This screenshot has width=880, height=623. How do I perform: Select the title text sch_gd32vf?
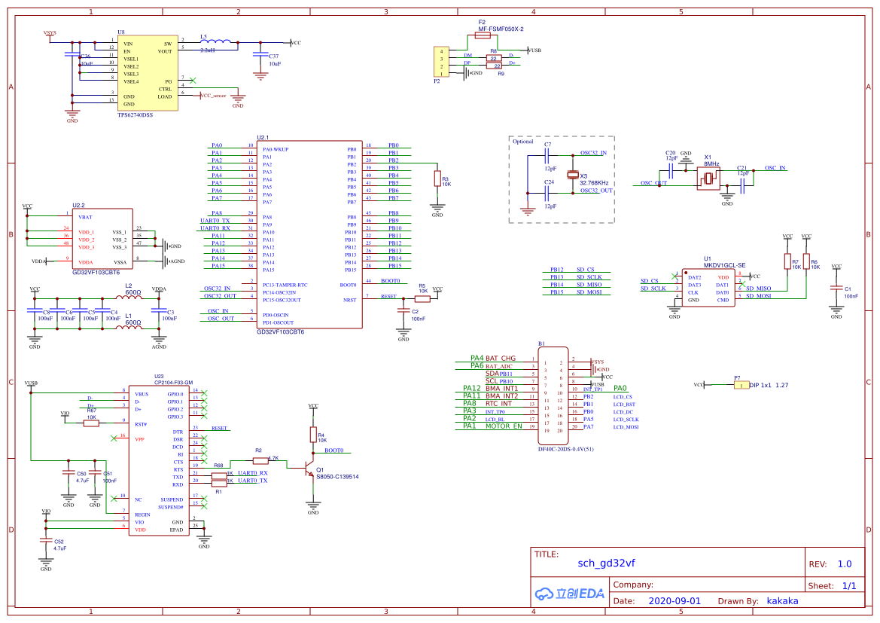click(606, 563)
